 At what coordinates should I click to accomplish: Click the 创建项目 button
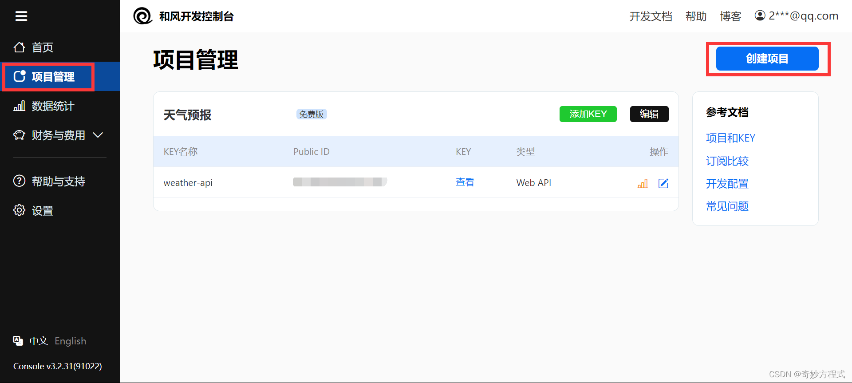coord(767,59)
